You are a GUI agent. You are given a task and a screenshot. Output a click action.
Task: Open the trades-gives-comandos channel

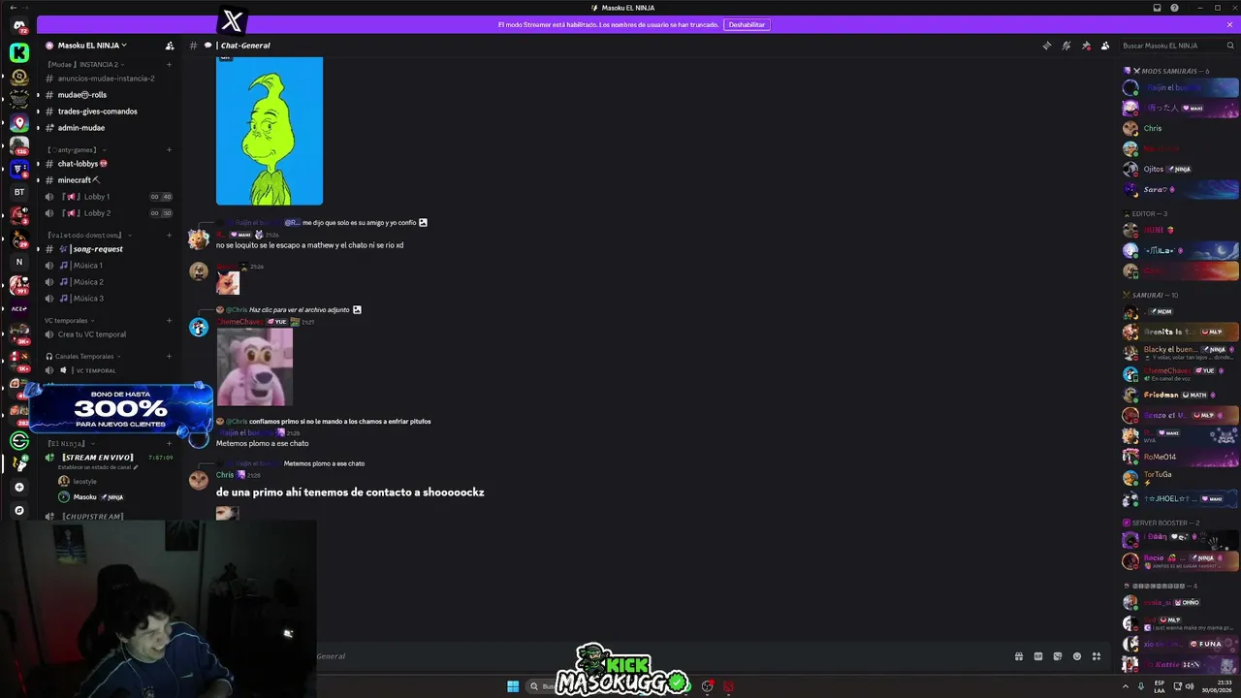coord(106,111)
